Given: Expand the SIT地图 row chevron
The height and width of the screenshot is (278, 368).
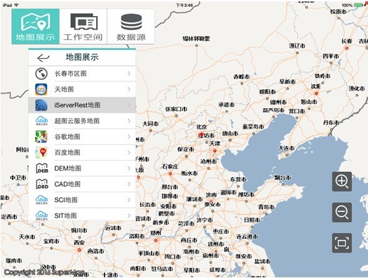Looking at the screenshot, I should pos(129,216).
